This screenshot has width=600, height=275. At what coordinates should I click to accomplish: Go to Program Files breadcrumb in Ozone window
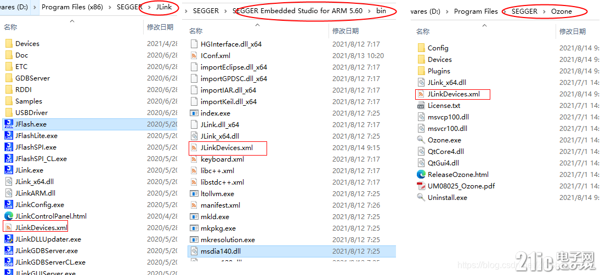tap(476, 12)
